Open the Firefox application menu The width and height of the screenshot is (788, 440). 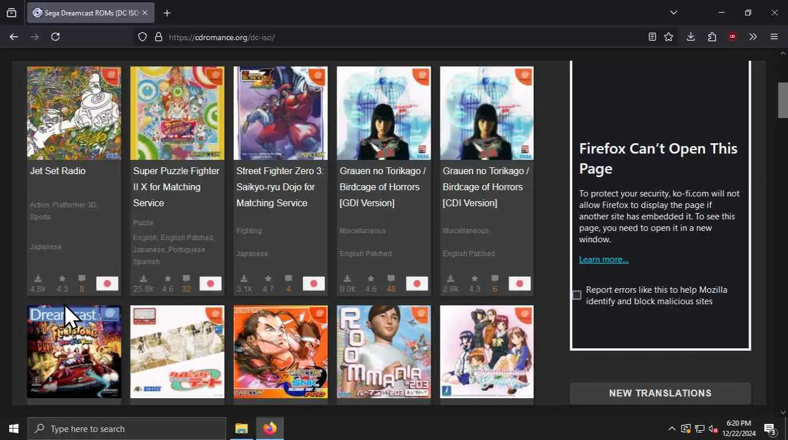point(774,37)
